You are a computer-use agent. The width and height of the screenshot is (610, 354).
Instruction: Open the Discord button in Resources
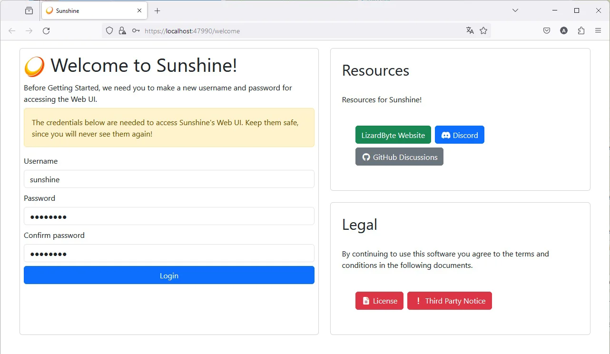point(459,135)
